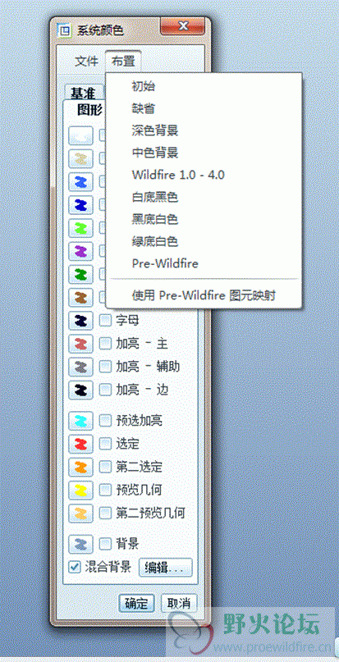Image resolution: width=339 pixels, height=662 pixels.
Task: Open color picker for 加亮 - 主
Action: (x=80, y=344)
